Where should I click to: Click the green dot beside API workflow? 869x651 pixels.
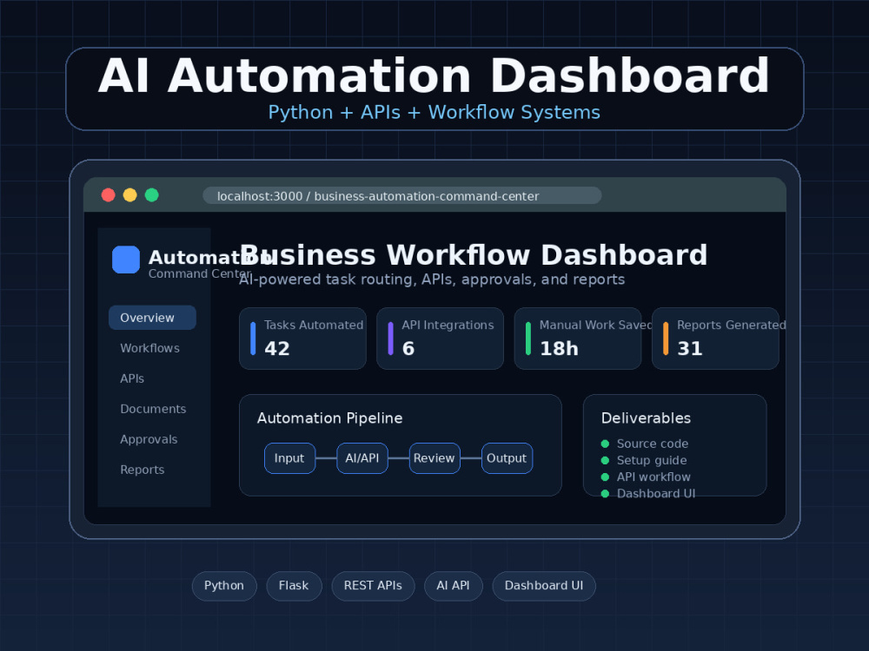tap(605, 477)
